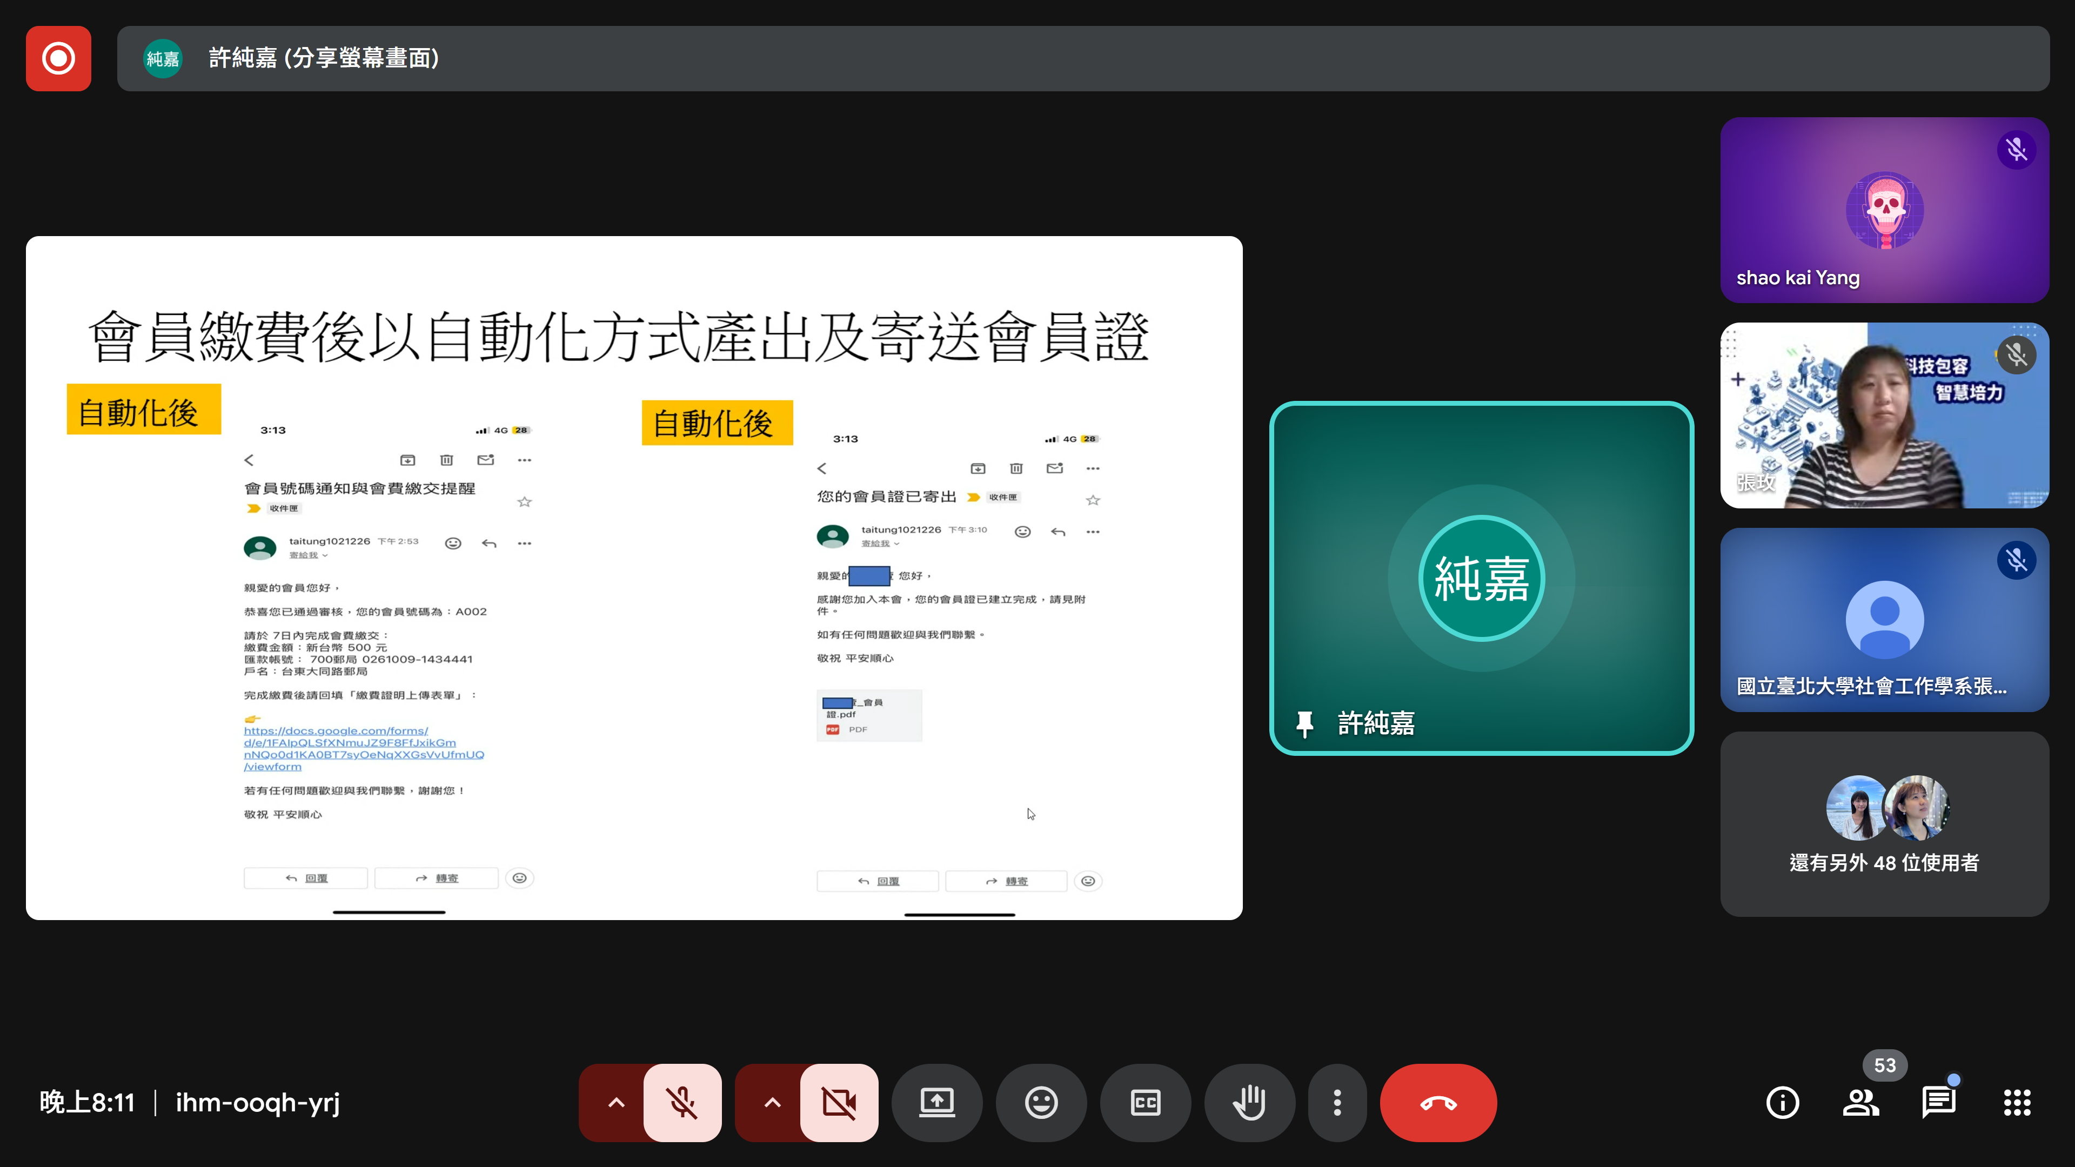The width and height of the screenshot is (2075, 1167).
Task: Show the people panel with 53 participants
Action: 1860,1102
